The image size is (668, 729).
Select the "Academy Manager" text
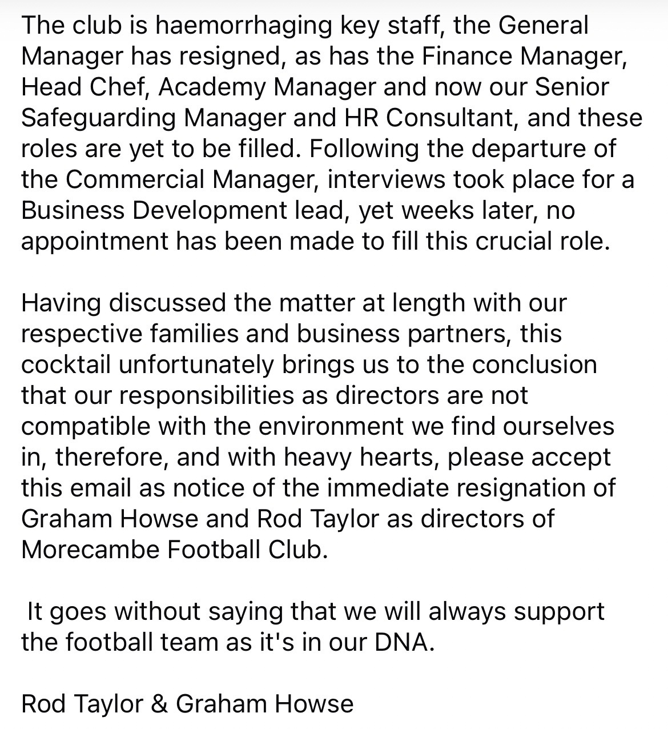[x=267, y=87]
